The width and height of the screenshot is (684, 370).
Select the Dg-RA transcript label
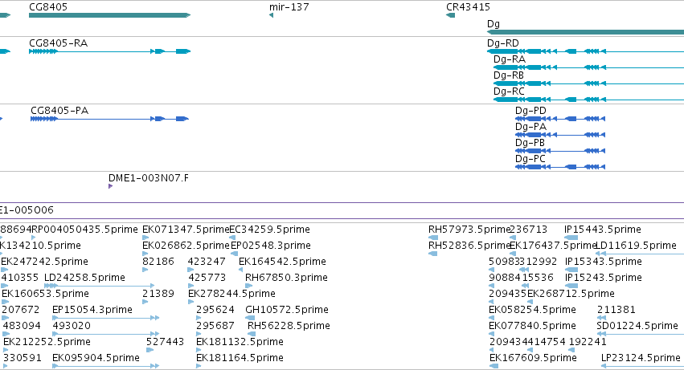(510, 59)
